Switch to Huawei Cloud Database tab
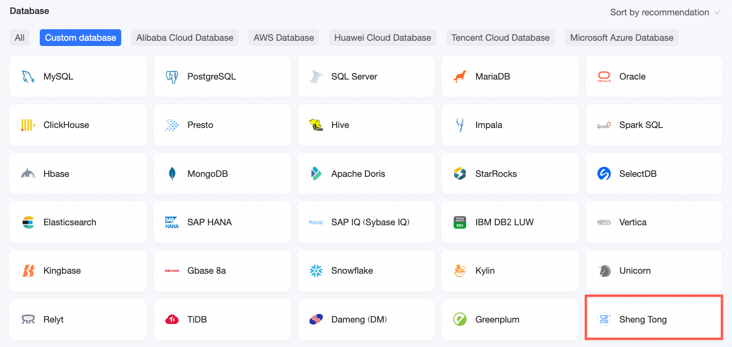The image size is (732, 347). [383, 38]
